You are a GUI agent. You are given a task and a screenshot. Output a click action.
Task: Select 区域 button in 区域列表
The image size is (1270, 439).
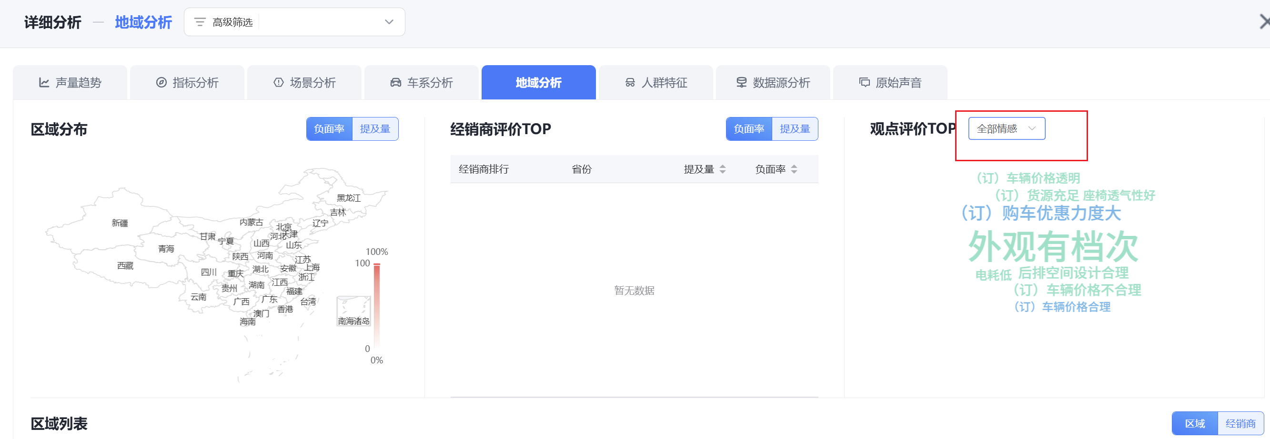pos(1195,423)
